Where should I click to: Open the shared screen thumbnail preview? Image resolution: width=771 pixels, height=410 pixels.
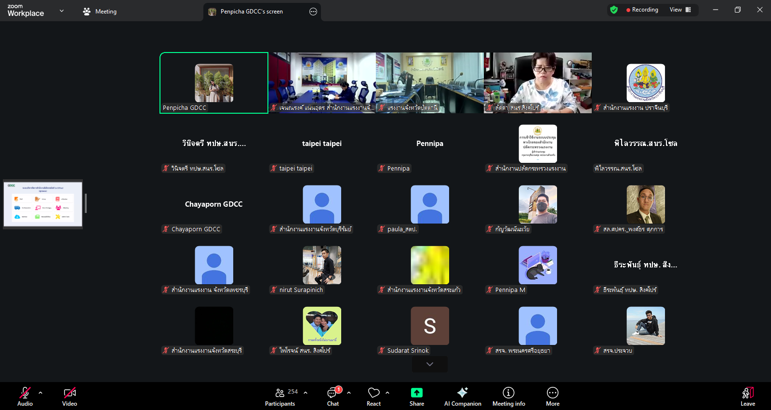[x=43, y=204]
